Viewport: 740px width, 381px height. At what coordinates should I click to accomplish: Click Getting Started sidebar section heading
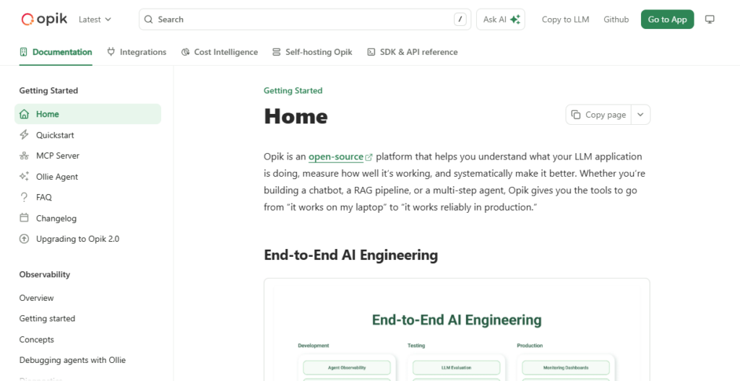(x=48, y=90)
